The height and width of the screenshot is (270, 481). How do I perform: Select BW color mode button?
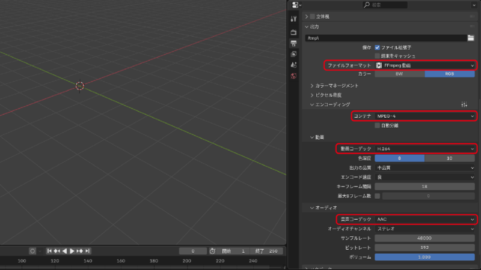[399, 74]
